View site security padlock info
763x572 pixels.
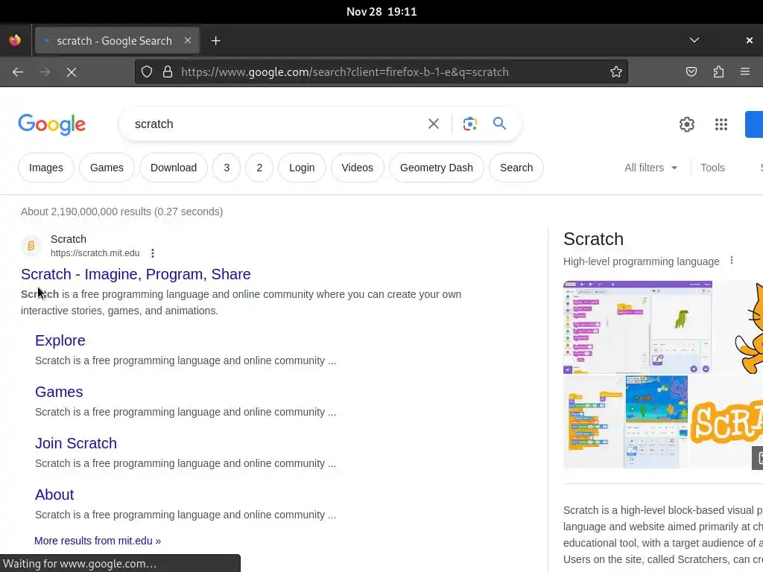pos(168,72)
